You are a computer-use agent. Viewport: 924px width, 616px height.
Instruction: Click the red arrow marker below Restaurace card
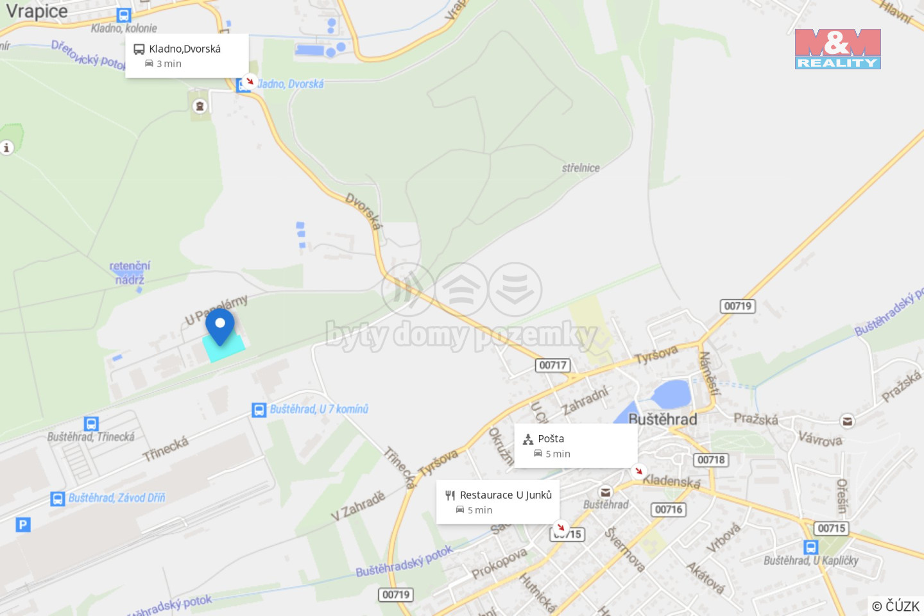point(561,527)
